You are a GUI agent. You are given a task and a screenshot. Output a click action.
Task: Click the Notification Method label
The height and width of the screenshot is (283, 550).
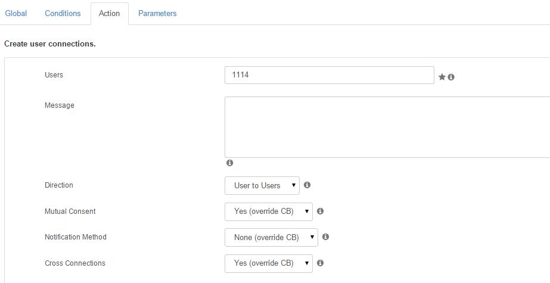coord(76,237)
